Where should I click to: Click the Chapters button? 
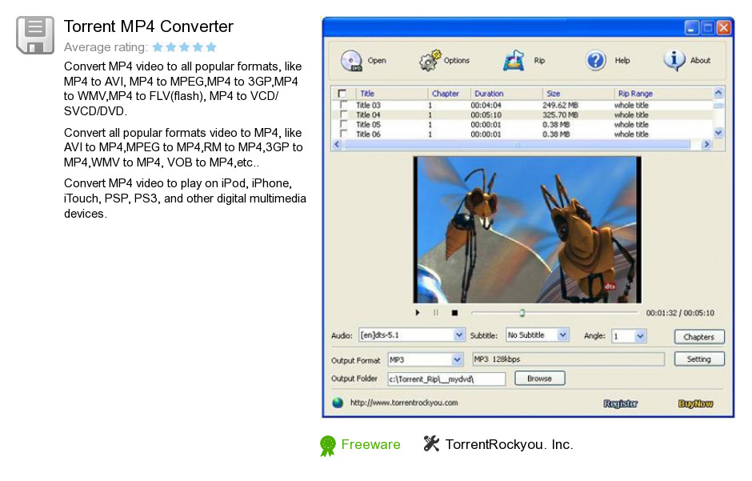point(698,337)
